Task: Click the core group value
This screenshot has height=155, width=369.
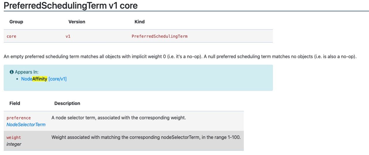Action: (x=11, y=36)
